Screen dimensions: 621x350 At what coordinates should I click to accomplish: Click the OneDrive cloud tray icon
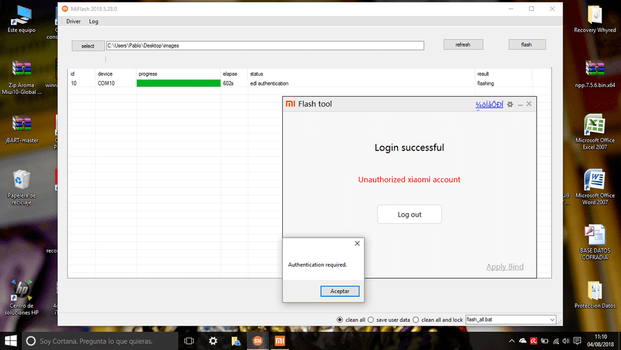coord(523,341)
